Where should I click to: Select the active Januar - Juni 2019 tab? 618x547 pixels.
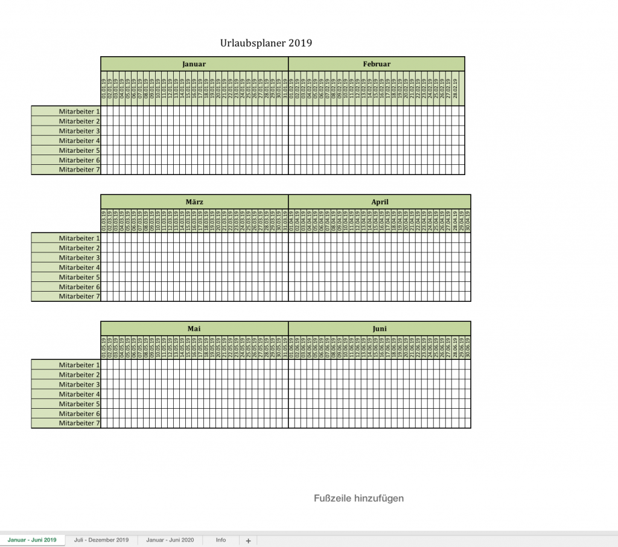[32, 540]
